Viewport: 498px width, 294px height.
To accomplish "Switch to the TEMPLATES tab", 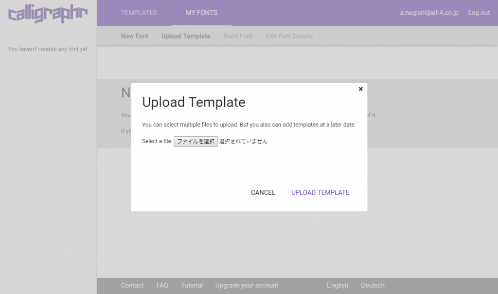I will pos(139,13).
